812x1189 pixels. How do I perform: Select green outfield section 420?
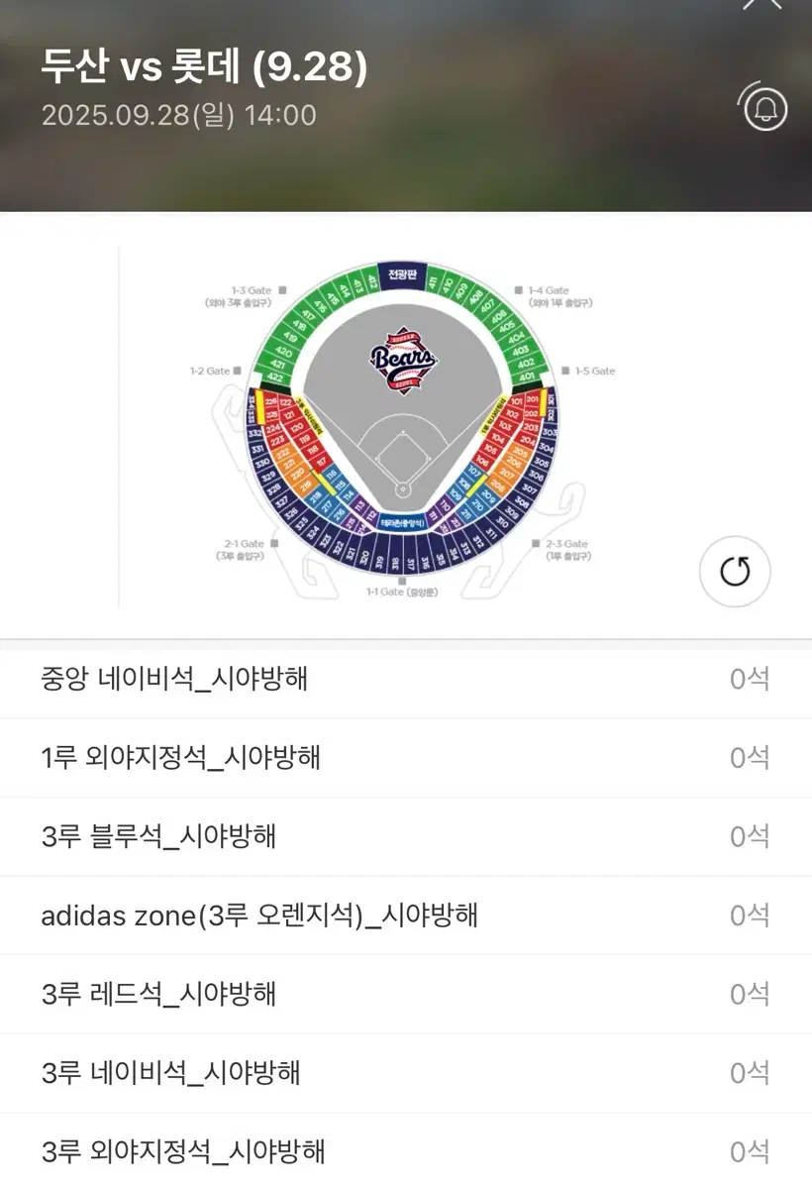click(284, 351)
